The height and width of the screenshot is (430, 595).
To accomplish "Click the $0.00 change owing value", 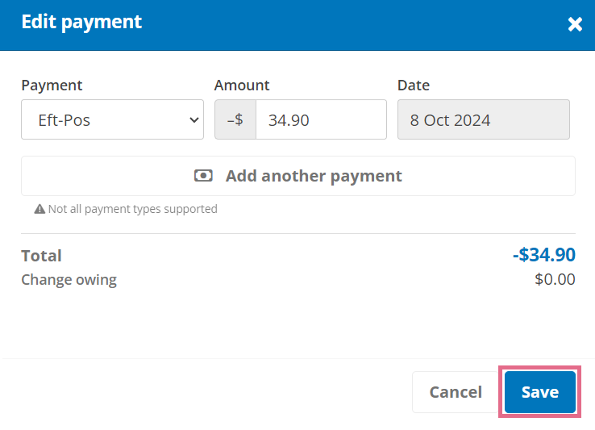I will point(555,279).
